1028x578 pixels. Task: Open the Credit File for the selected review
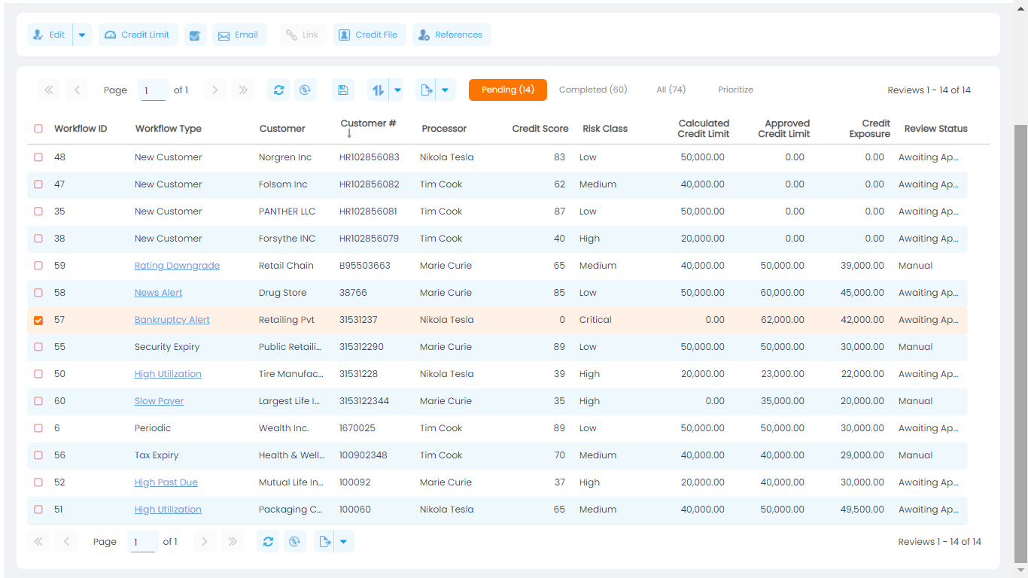coord(369,35)
